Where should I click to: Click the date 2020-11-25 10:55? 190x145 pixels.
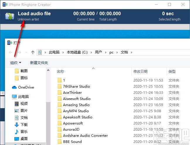tap(148, 87)
